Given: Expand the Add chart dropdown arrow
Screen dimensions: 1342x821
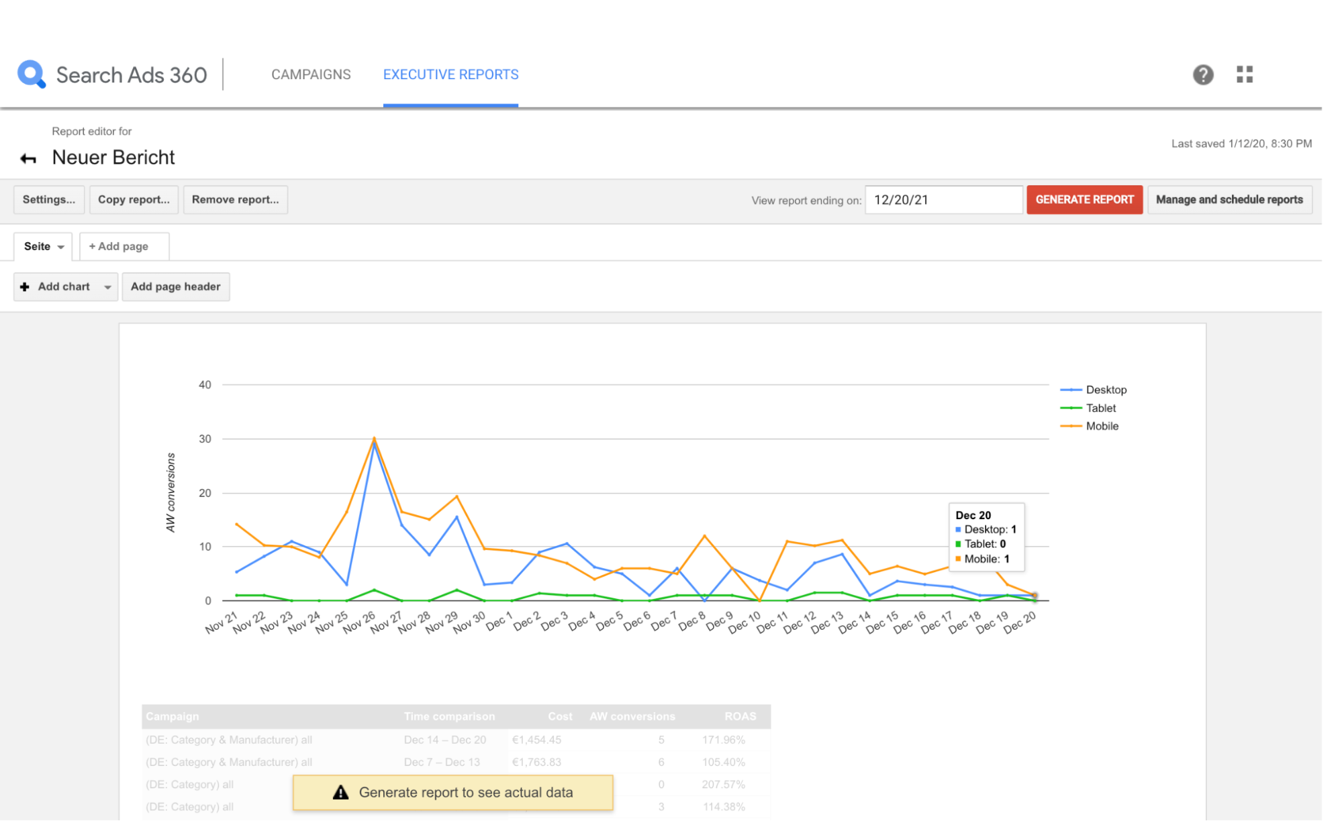Looking at the screenshot, I should coord(107,286).
